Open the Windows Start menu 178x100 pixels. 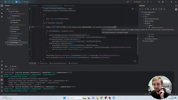(64, 98)
